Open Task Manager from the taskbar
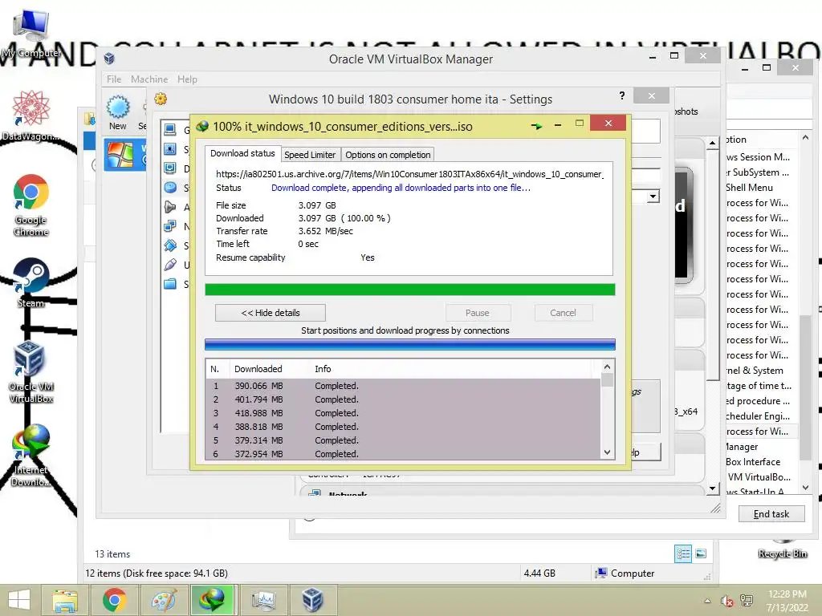This screenshot has width=822, height=616. 263,600
